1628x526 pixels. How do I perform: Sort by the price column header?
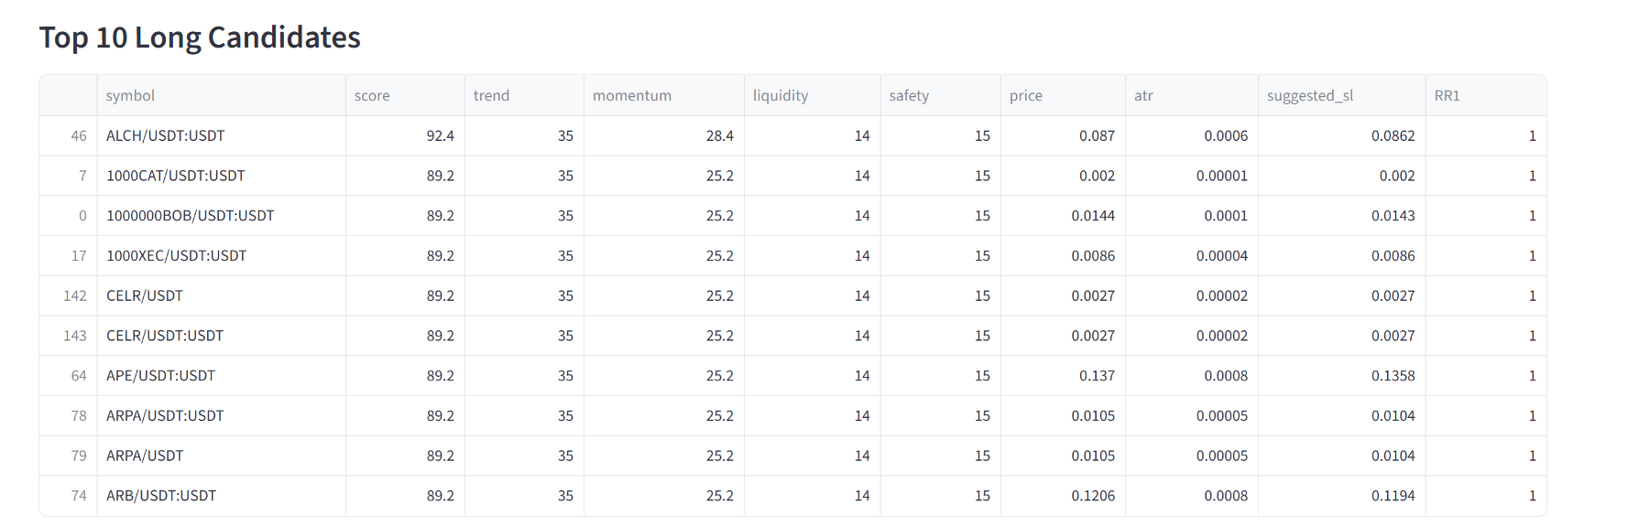point(1025,95)
